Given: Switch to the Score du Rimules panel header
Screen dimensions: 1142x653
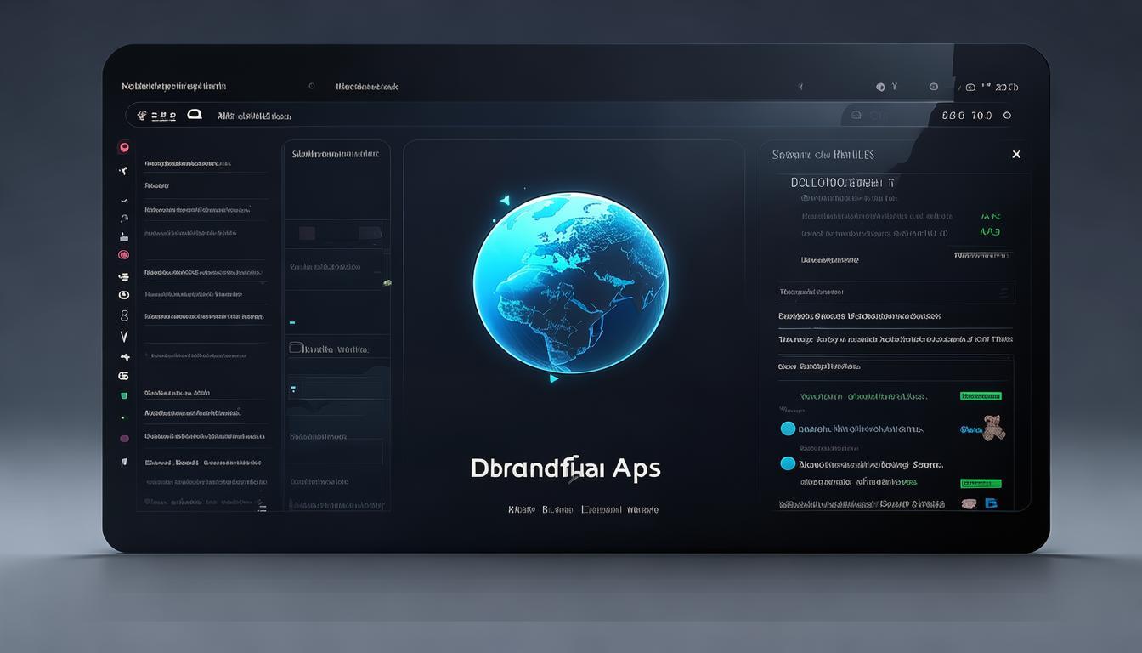Looking at the screenshot, I should pyautogui.click(x=824, y=154).
